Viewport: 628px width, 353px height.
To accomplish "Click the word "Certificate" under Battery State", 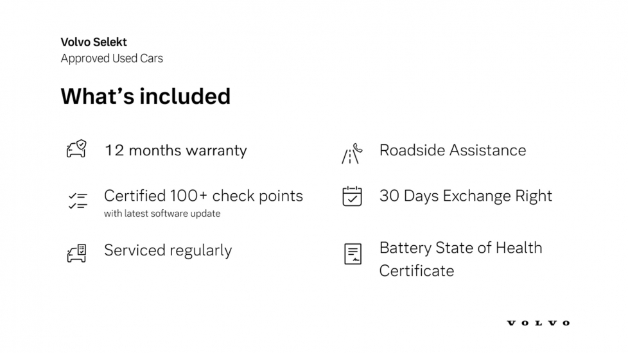I will 416,270.
